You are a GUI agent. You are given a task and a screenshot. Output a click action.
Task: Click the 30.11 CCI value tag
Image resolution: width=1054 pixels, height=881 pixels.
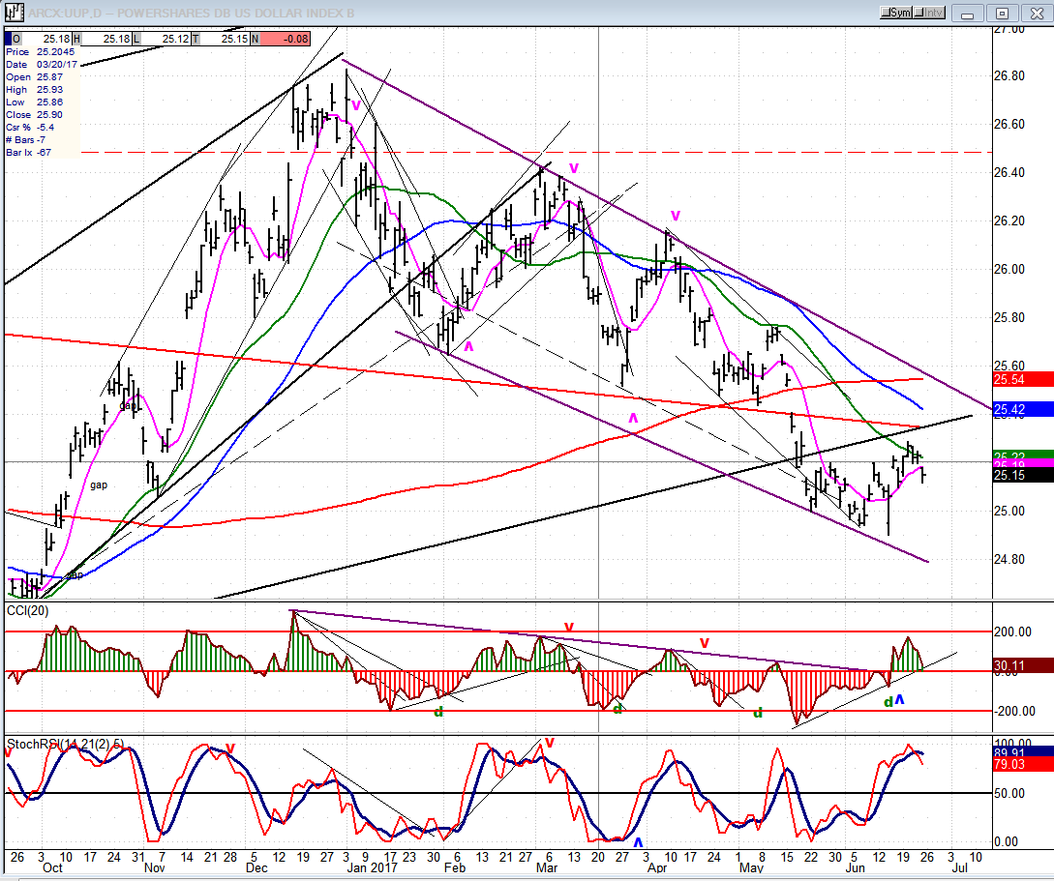coord(1022,665)
